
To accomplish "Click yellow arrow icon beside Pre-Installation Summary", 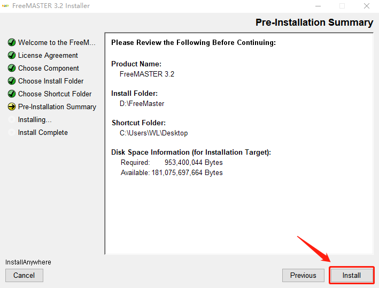I will pyautogui.click(x=12, y=107).
